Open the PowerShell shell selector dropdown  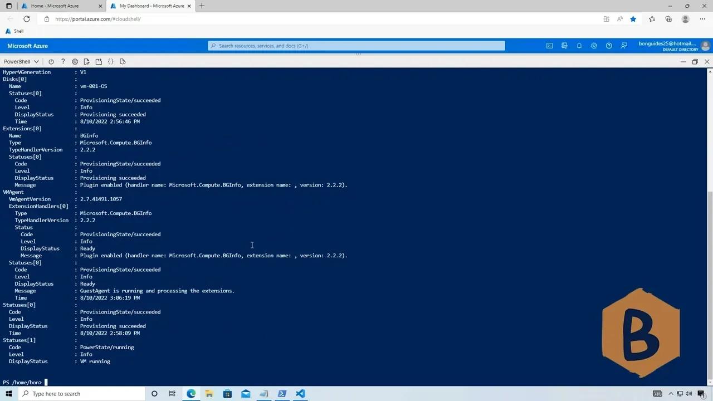coord(21,61)
